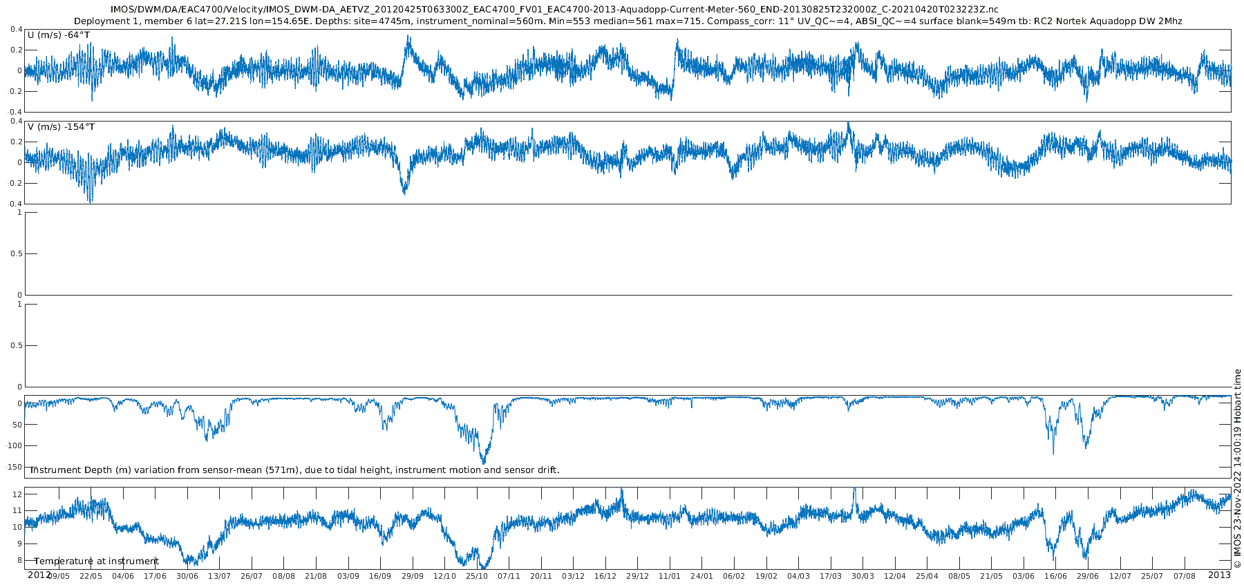This screenshot has width=1244, height=587.
Task: Click the '0.4' top tick of the V velocity panel
Action: click(17, 122)
